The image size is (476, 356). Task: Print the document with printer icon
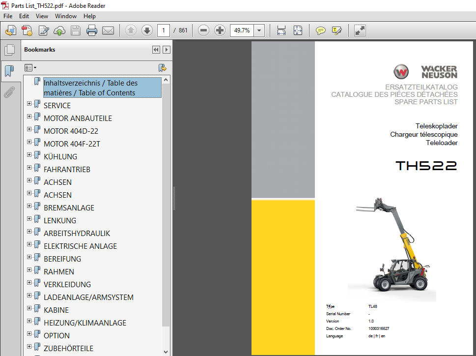coord(92,30)
